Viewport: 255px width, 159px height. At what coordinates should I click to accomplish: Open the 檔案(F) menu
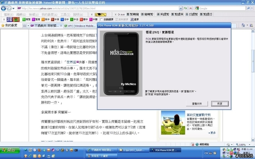point(9,15)
